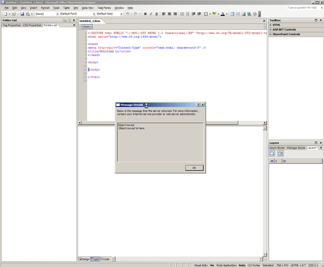Open the Site menu

click(76, 8)
